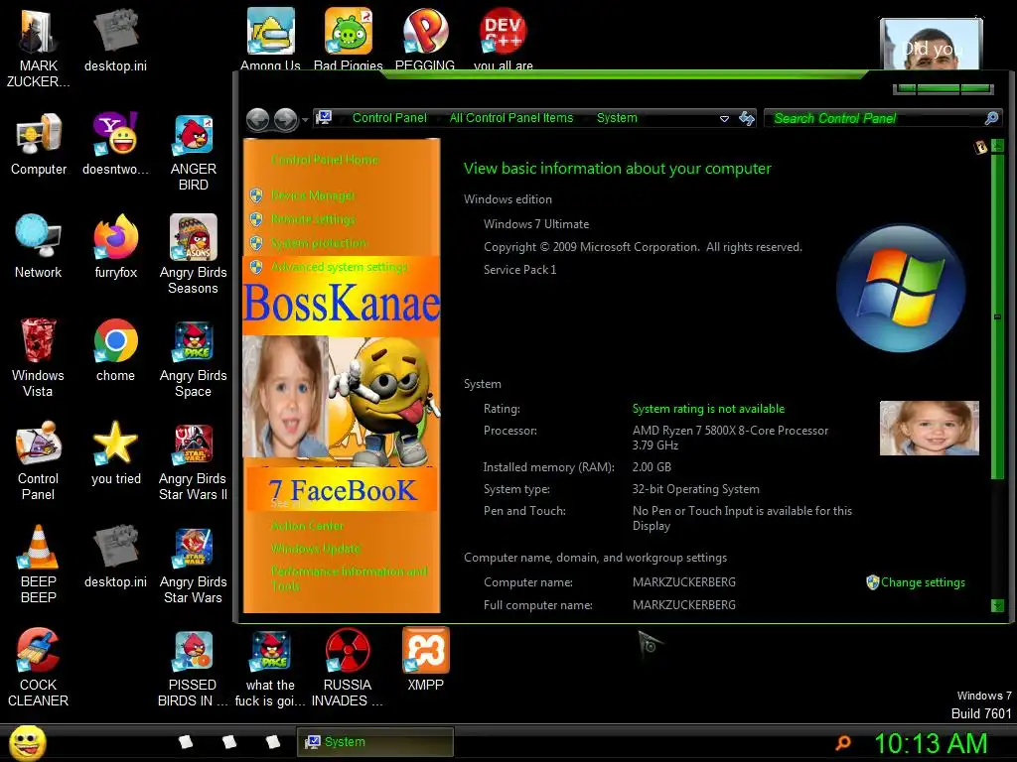Viewport: 1017px width, 762px height.
Task: Open the PEGGING Peggle shortcut
Action: click(x=425, y=38)
